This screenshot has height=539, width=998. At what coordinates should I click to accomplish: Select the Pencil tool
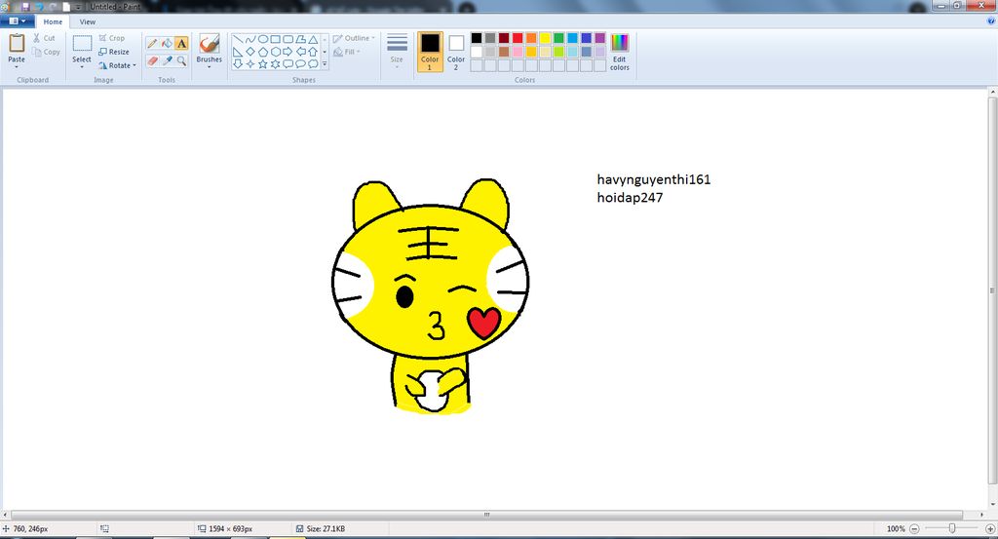click(152, 44)
